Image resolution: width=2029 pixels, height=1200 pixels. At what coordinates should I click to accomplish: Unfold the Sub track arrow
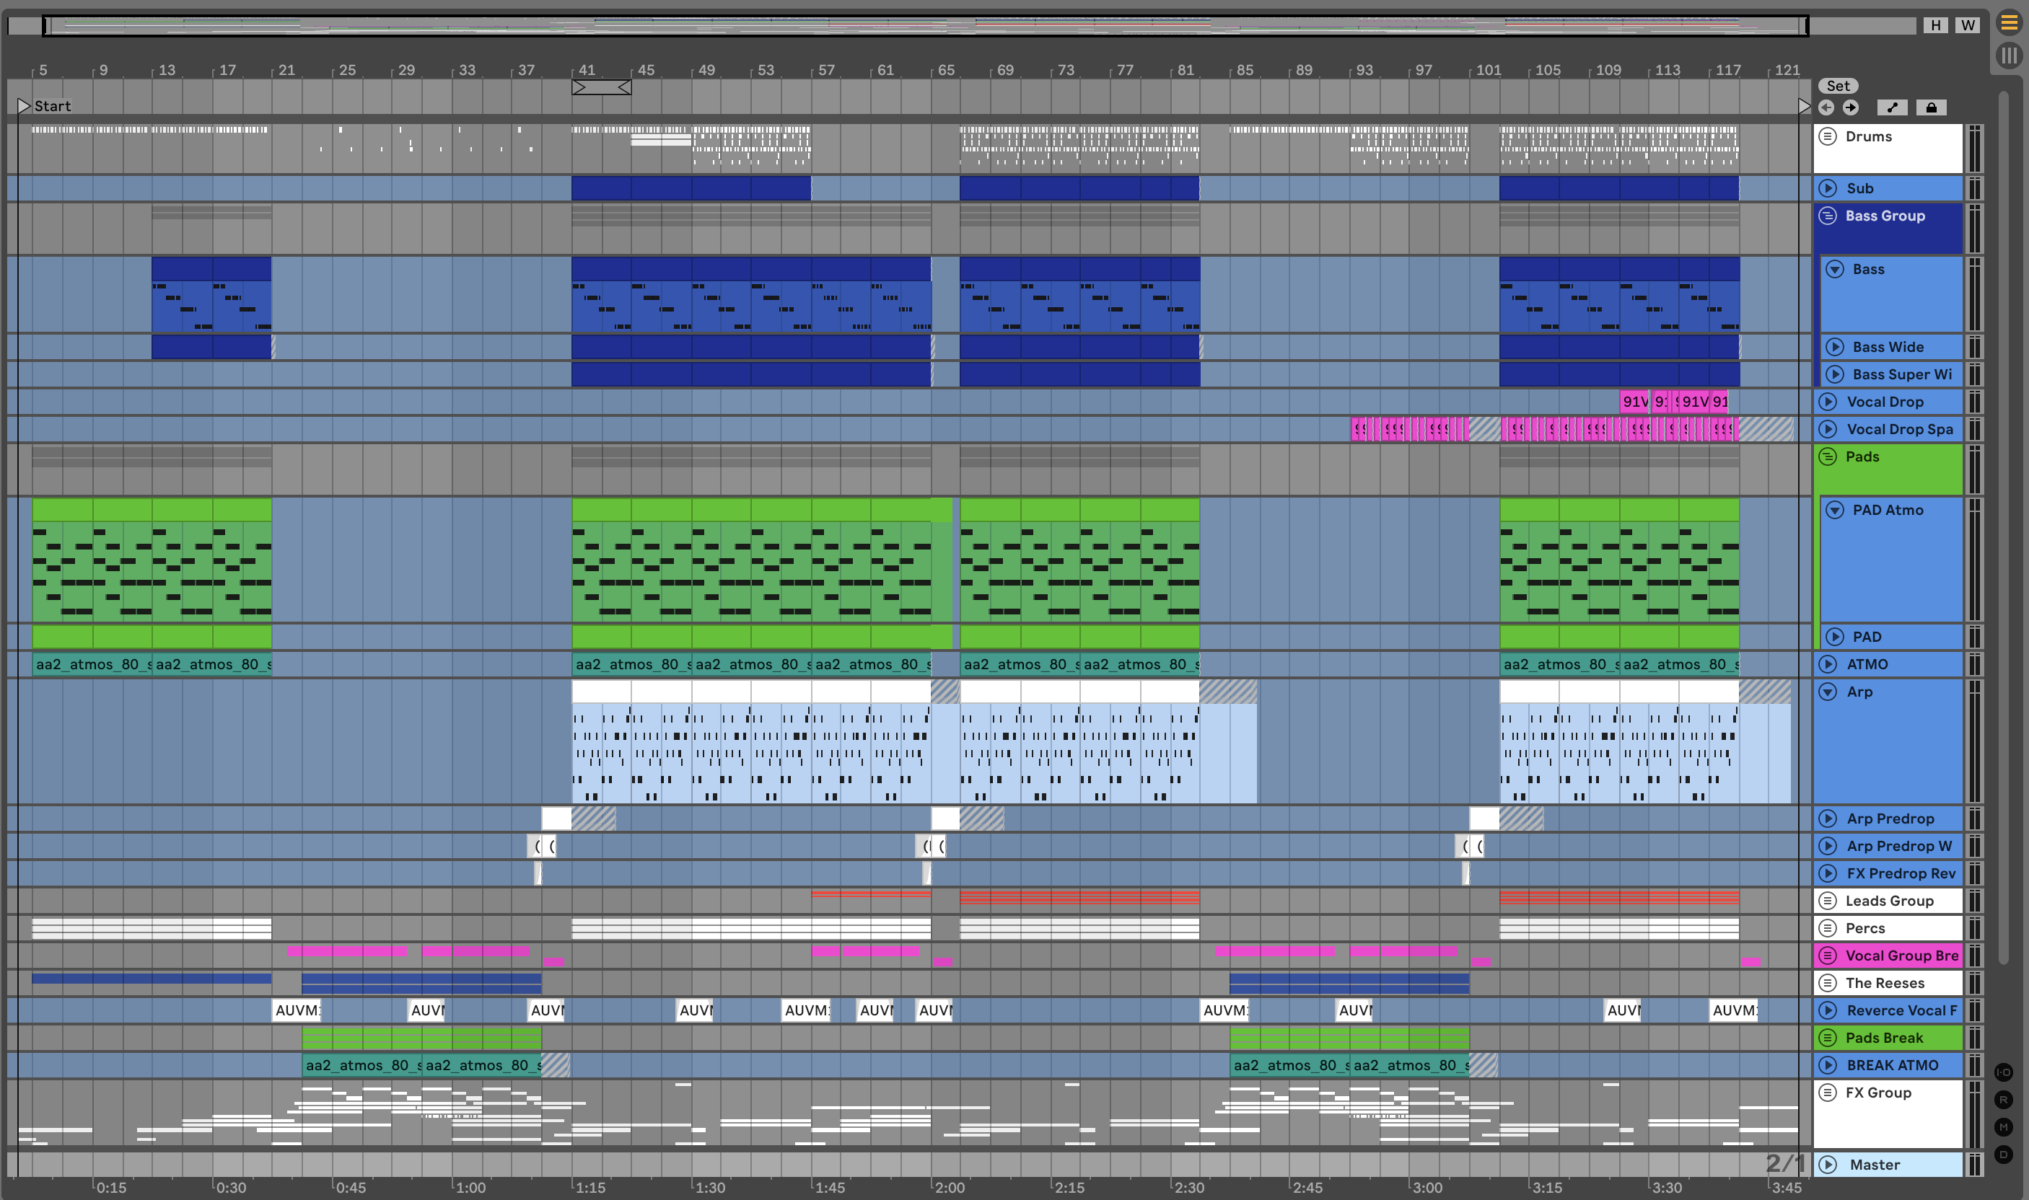point(1828,188)
